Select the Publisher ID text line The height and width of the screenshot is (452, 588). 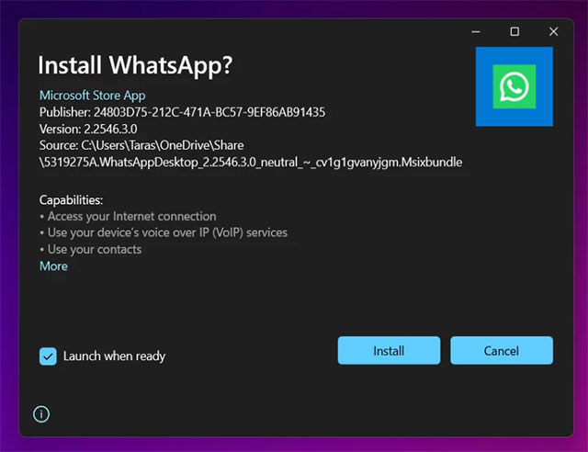point(182,112)
